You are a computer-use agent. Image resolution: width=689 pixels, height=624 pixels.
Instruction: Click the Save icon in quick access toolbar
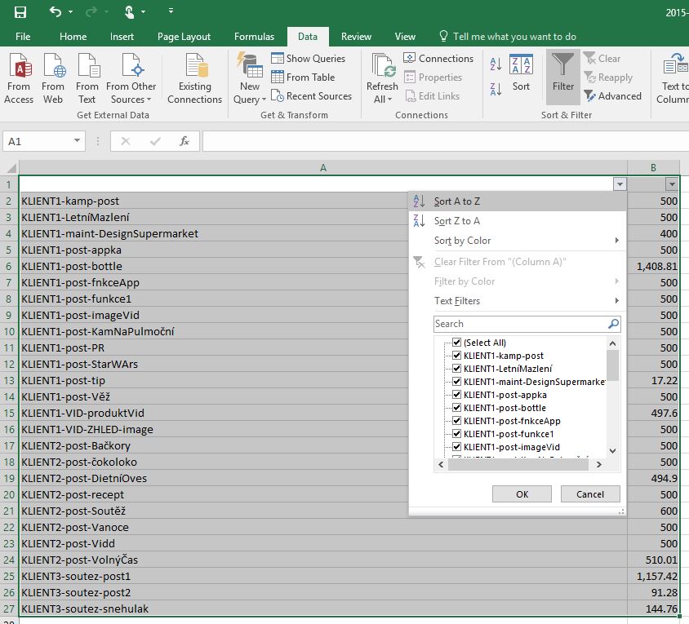click(x=20, y=12)
